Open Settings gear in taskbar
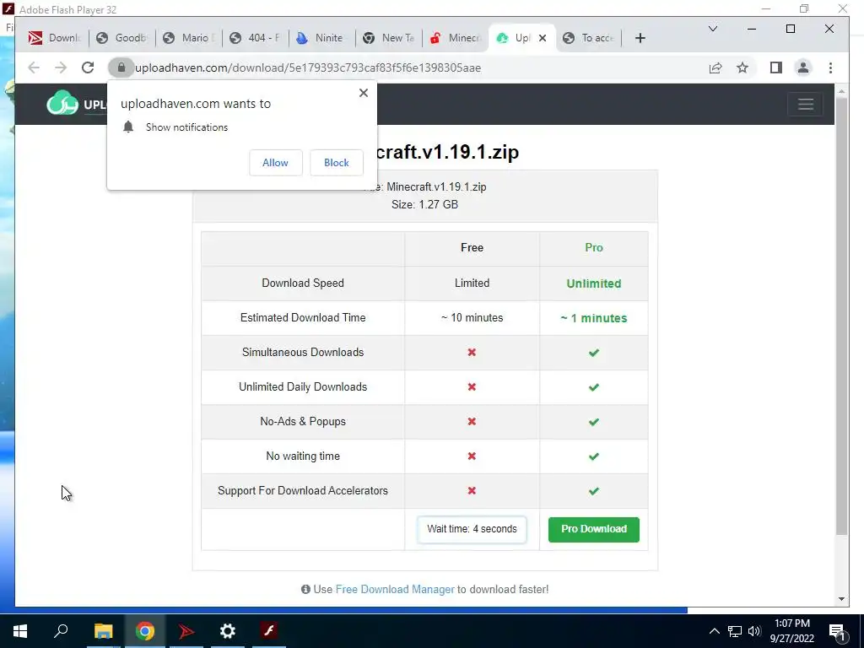Image resolution: width=864 pixels, height=648 pixels. point(228,631)
